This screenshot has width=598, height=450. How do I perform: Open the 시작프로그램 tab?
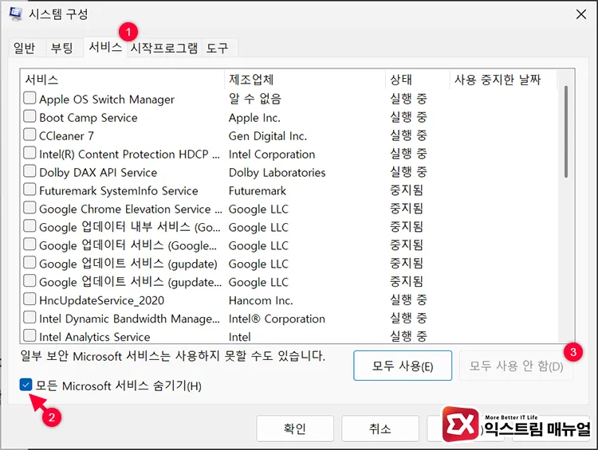coord(164,49)
